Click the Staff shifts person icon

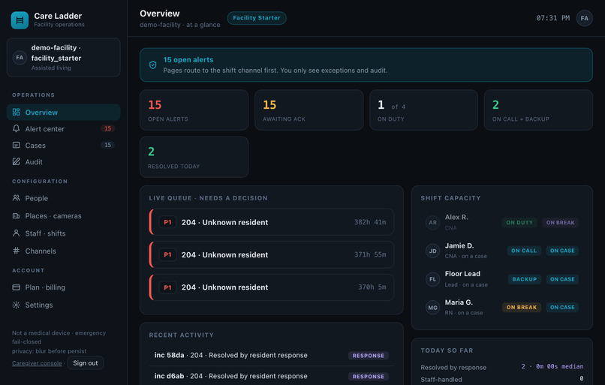coord(17,233)
